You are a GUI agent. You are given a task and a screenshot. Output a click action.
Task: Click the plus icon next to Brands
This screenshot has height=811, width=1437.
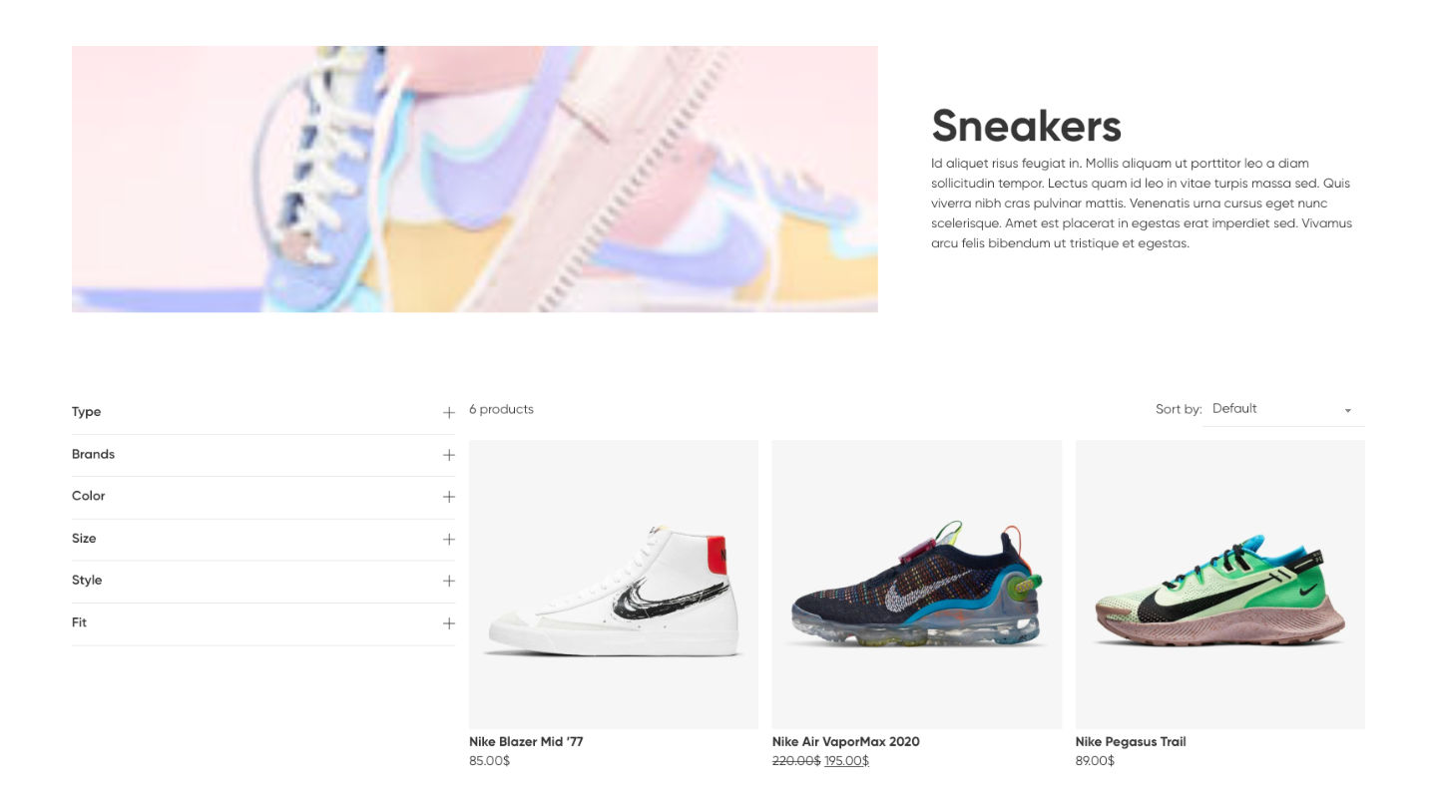(449, 455)
